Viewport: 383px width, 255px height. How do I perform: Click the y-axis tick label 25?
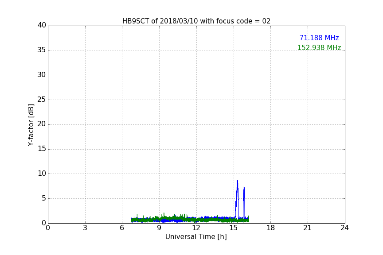[42, 100]
